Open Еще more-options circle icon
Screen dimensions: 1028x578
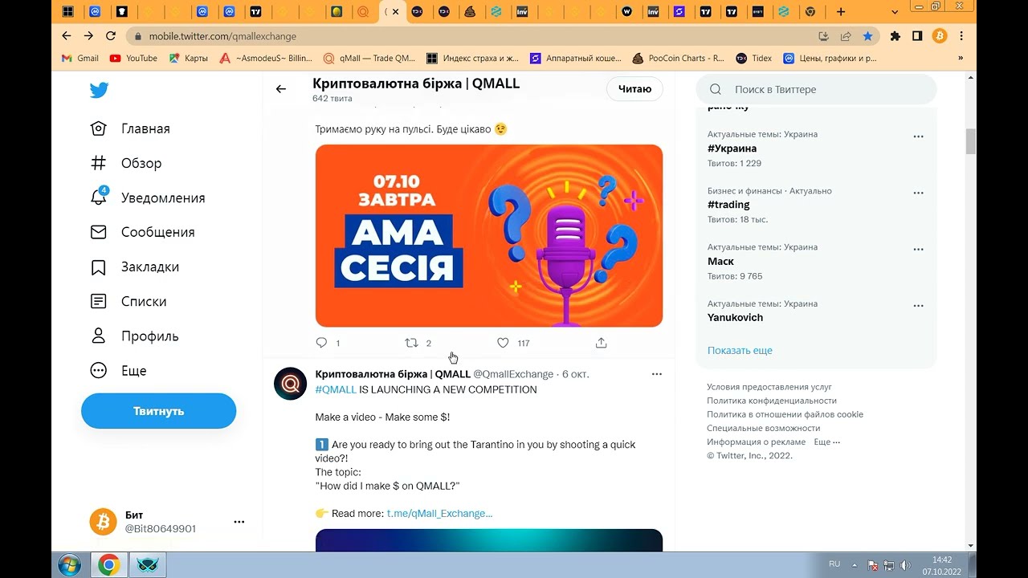(98, 370)
